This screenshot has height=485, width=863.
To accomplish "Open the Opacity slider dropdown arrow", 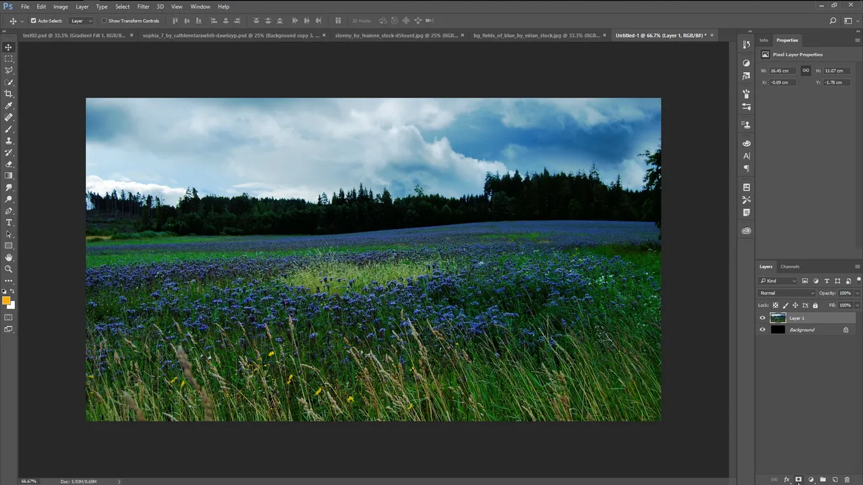I will [x=857, y=293].
